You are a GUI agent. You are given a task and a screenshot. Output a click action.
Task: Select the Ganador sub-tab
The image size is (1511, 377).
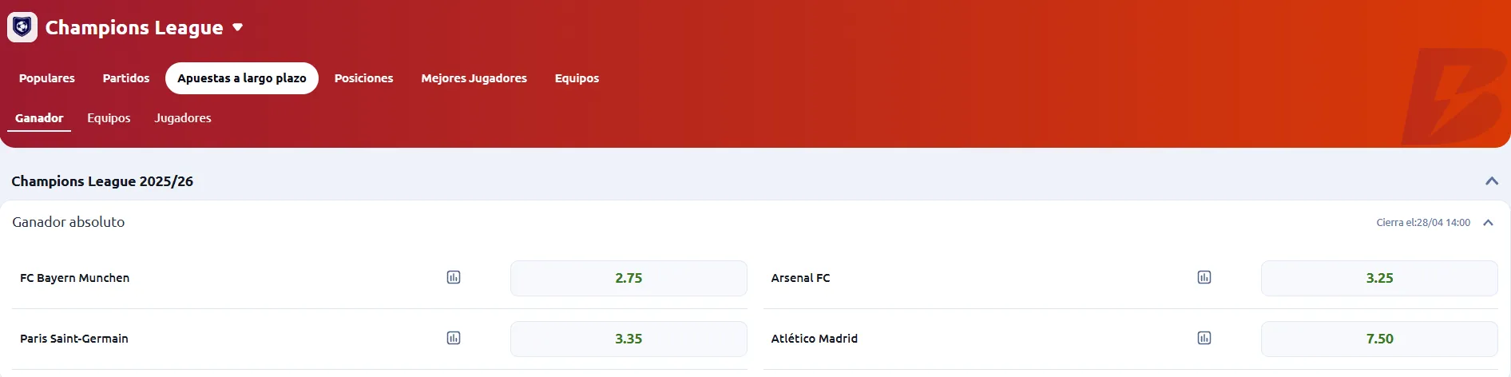(x=39, y=118)
